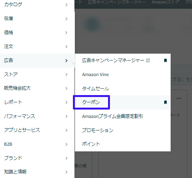Open タイムセール submenu entry
This screenshot has width=192, height=178.
tap(95, 89)
